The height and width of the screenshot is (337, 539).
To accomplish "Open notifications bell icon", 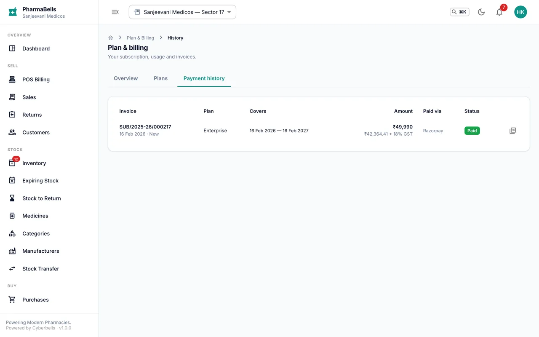I will pos(499,12).
